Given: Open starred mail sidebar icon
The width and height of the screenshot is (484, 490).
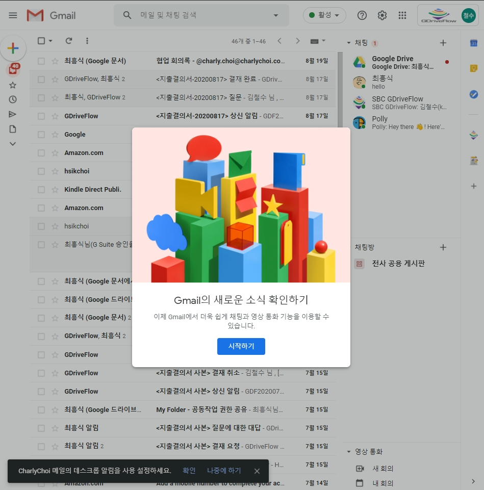Looking at the screenshot, I should [13, 85].
